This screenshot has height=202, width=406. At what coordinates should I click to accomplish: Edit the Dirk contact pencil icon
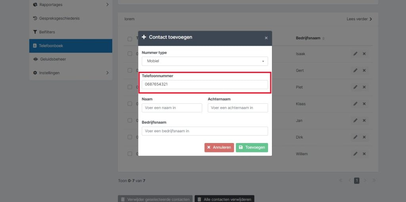click(x=355, y=137)
